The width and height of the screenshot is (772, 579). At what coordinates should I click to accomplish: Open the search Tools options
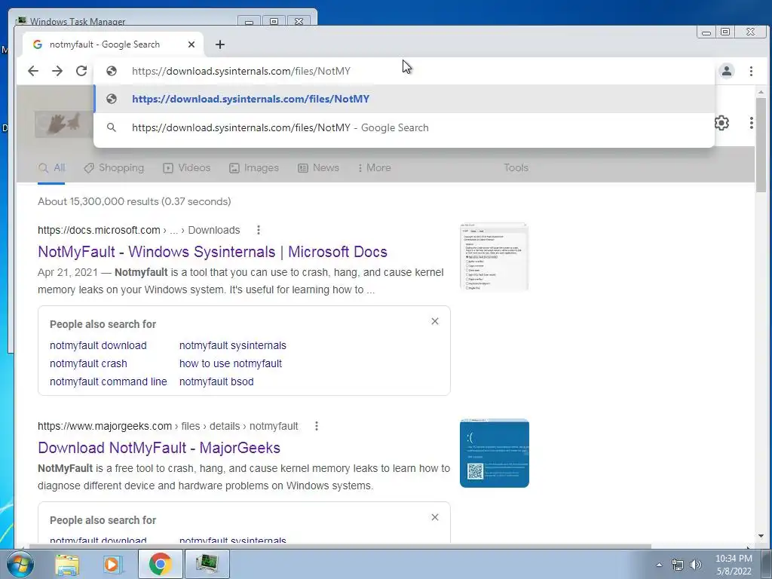pos(516,167)
